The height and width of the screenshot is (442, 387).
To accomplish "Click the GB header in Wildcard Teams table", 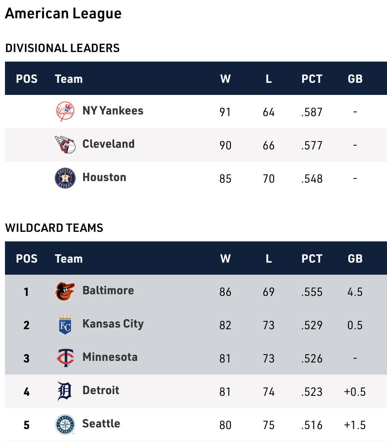I will (355, 258).
